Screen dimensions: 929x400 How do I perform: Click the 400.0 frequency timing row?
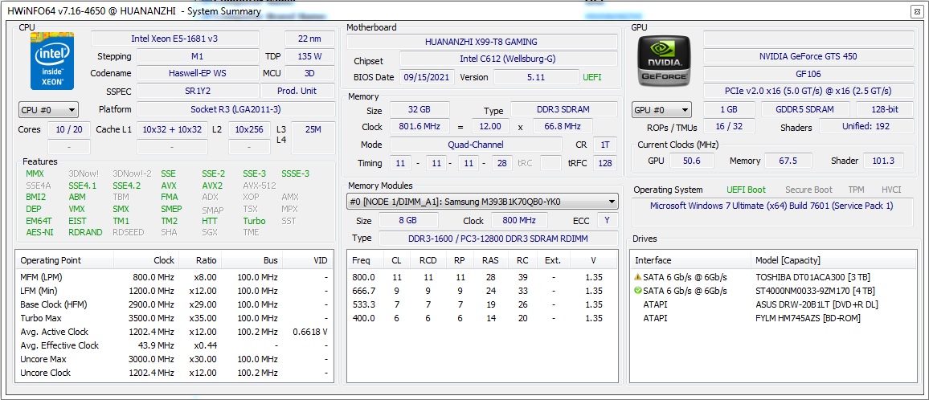point(481,318)
